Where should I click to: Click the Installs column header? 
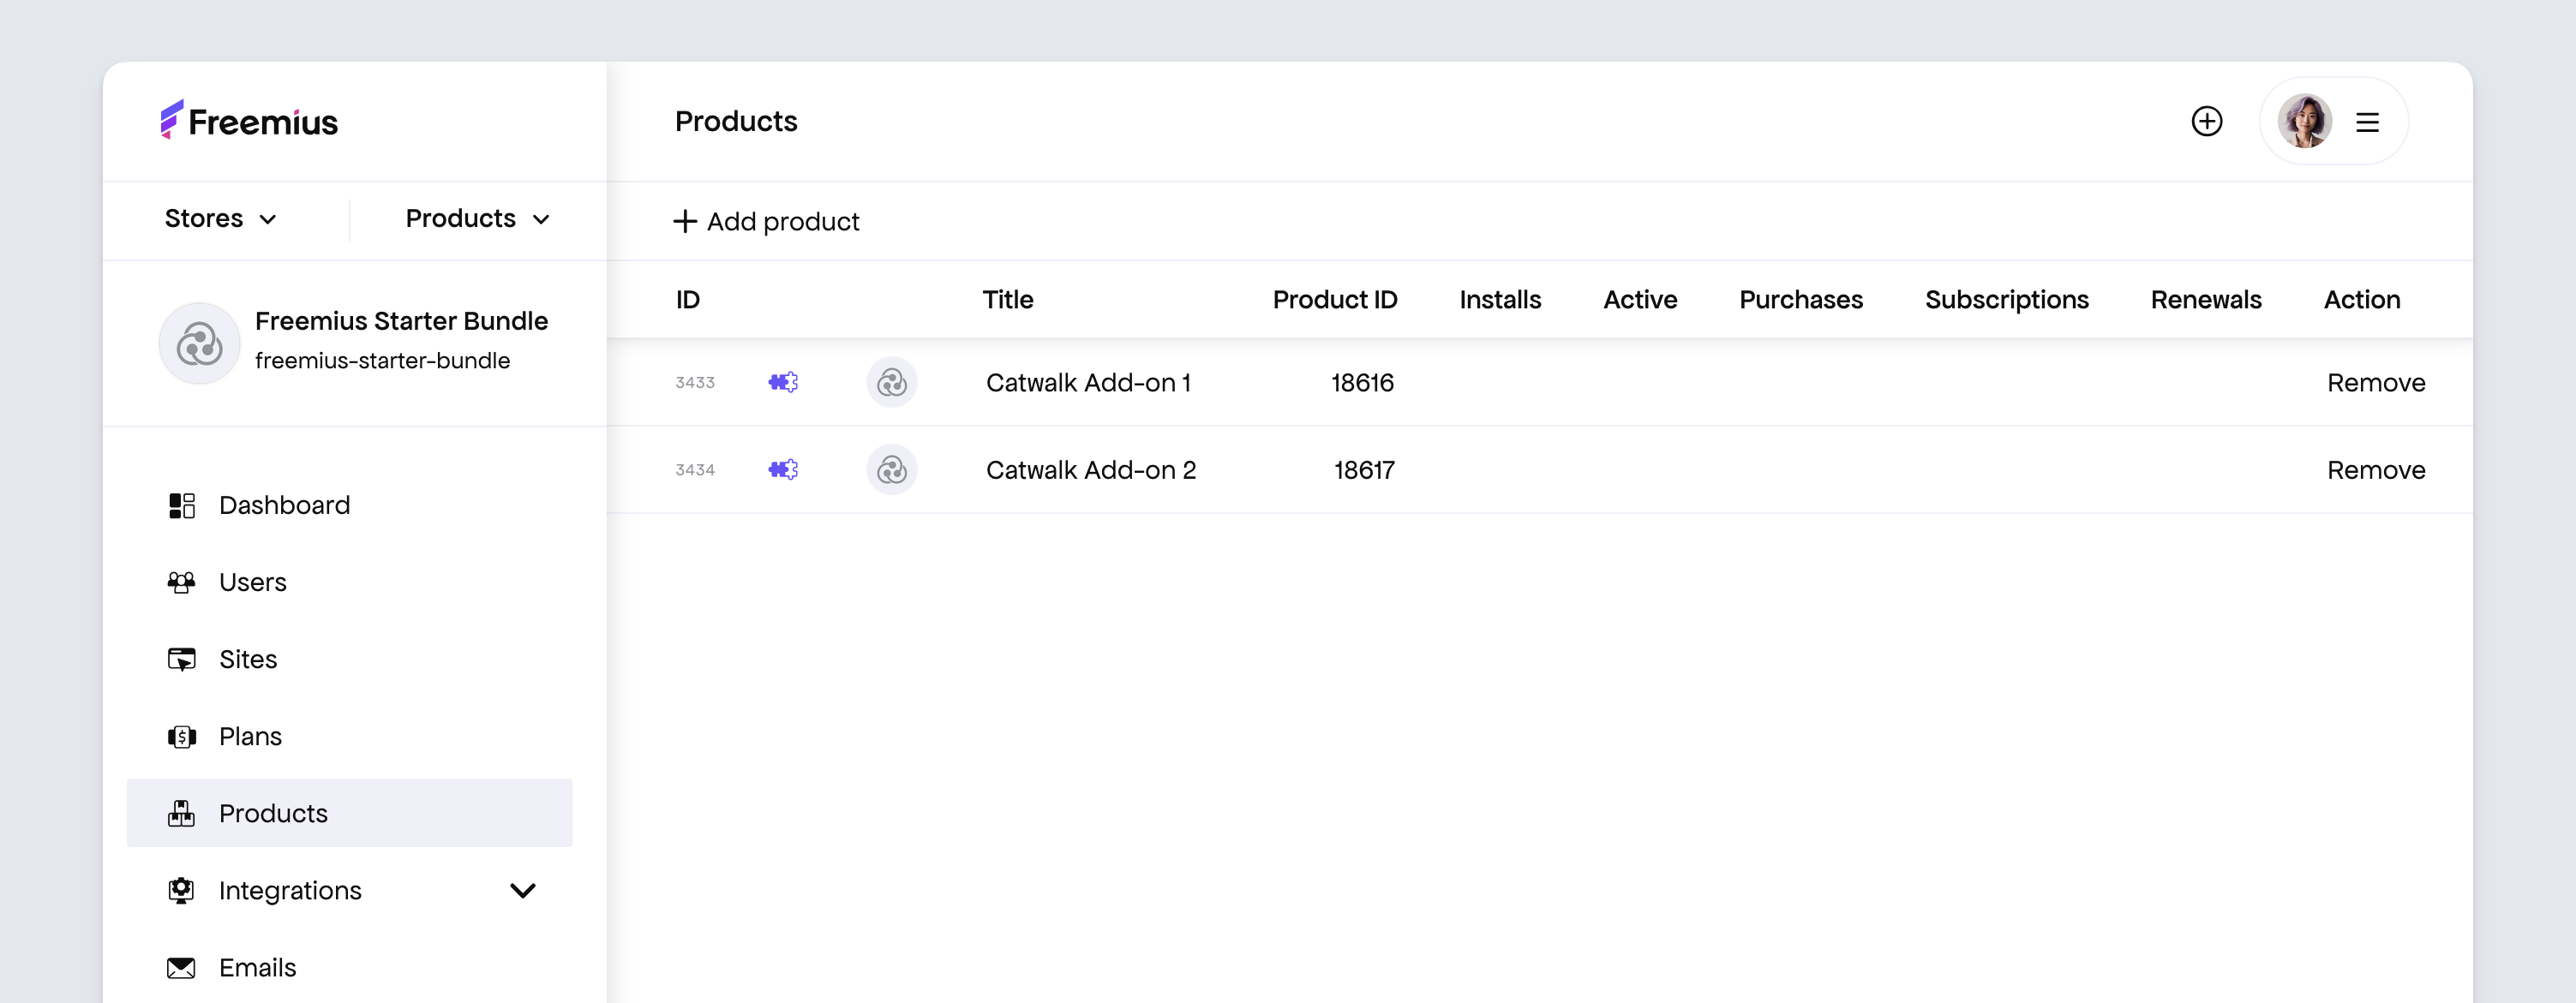pos(1500,299)
